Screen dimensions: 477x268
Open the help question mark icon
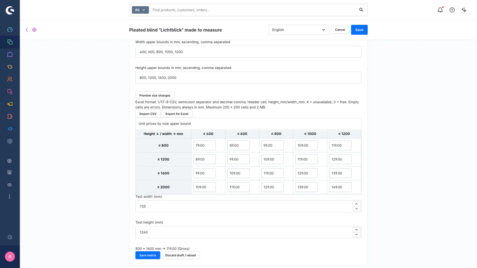click(452, 10)
